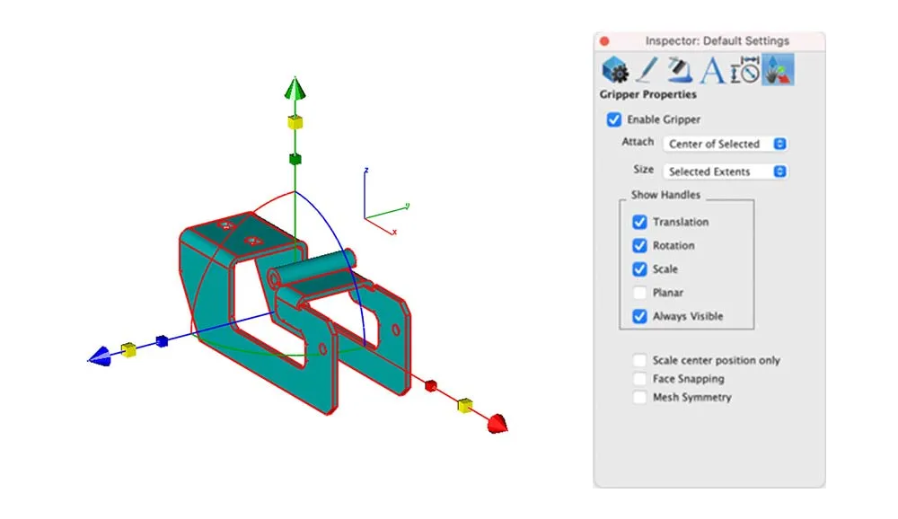The width and height of the screenshot is (898, 519).
Task: Uncheck the Translation handles checkbox
Action: [639, 222]
